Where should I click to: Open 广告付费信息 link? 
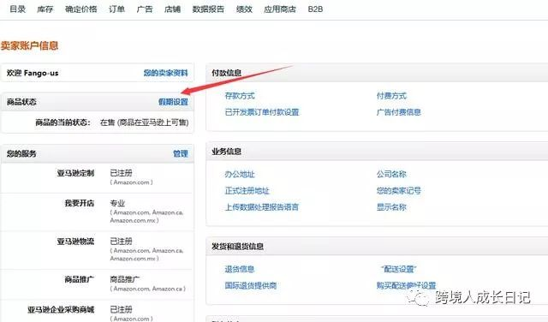pyautogui.click(x=398, y=112)
